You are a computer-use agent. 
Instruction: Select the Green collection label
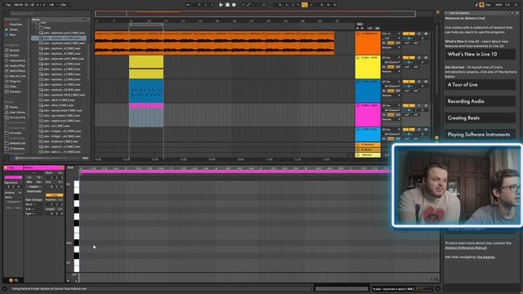[x=14, y=29]
